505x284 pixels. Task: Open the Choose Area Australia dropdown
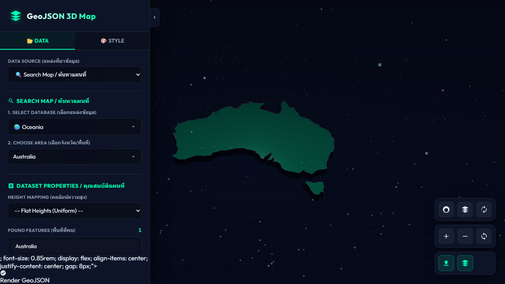coord(75,157)
